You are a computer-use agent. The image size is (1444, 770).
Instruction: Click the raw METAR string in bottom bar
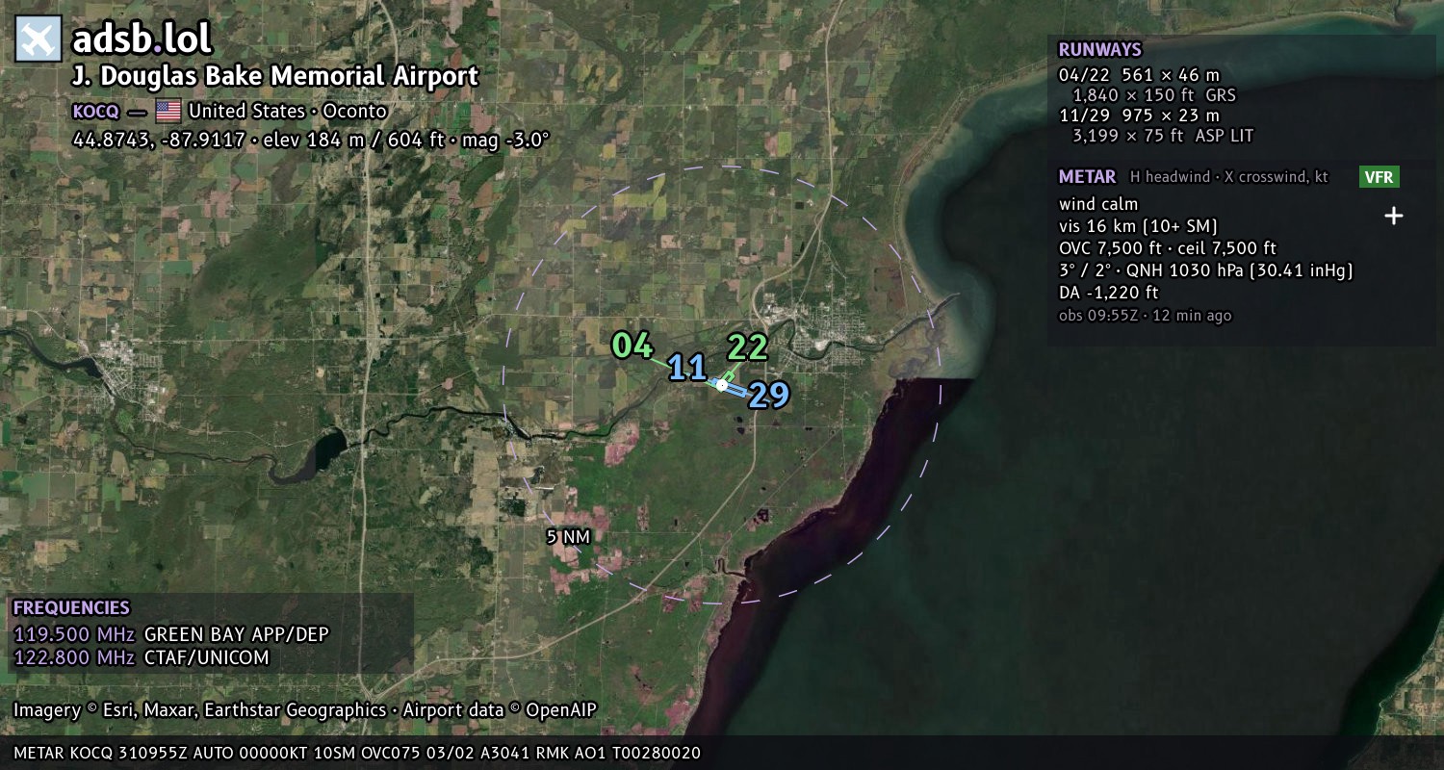357,753
